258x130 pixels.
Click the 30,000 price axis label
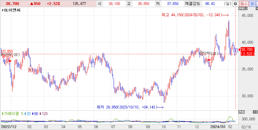pyautogui.click(x=247, y=96)
